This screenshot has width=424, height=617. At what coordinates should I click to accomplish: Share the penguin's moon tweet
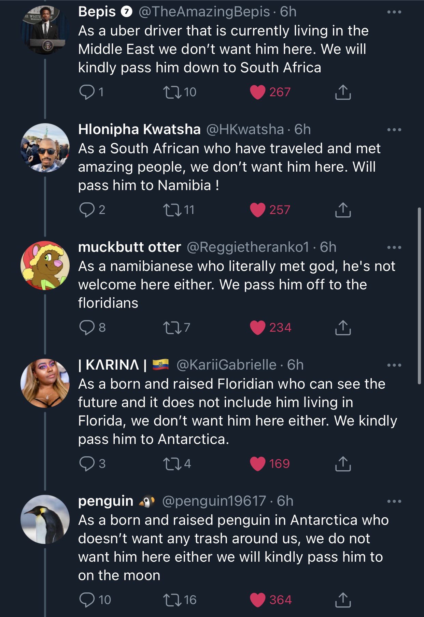point(343,600)
